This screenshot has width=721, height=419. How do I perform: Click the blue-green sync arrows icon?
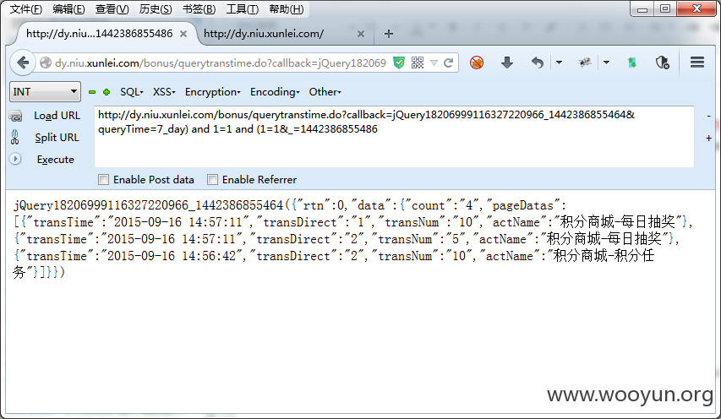(x=632, y=63)
